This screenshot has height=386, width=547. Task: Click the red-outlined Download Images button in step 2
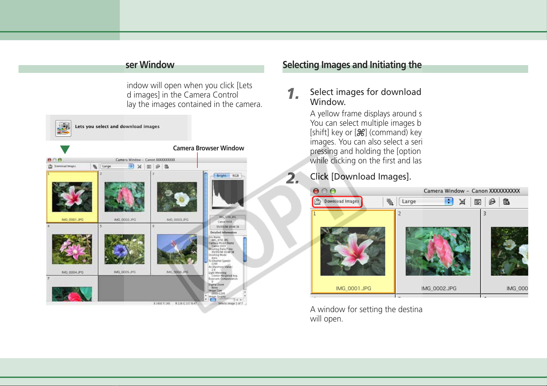[x=337, y=202]
